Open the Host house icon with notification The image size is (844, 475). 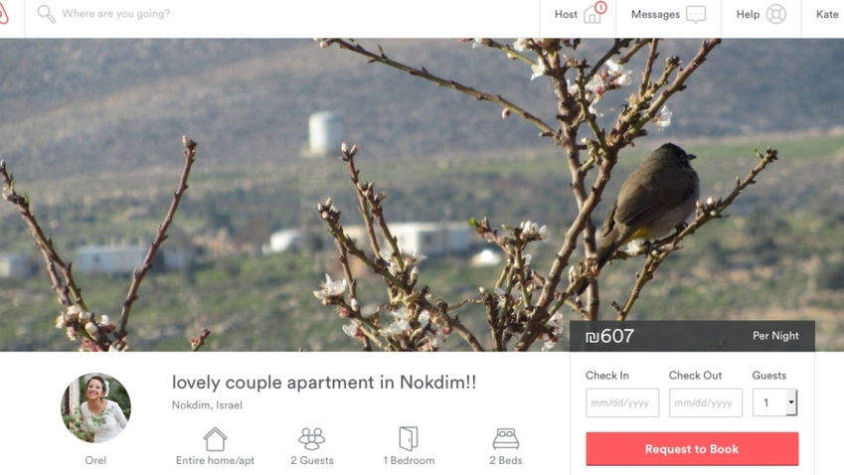tap(594, 13)
